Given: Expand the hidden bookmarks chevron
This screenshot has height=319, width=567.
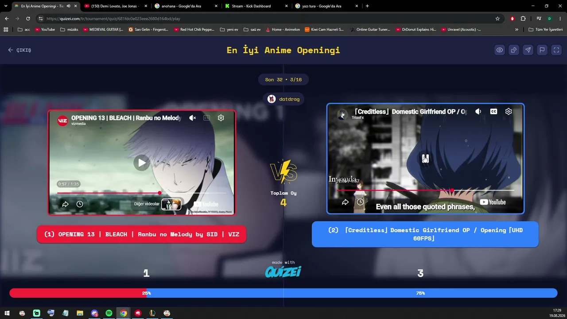Looking at the screenshot, I should tap(517, 30).
